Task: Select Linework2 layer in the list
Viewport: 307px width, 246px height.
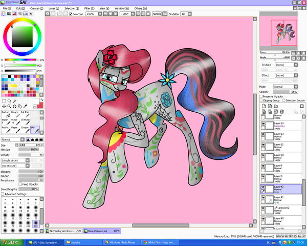Action: click(281, 210)
